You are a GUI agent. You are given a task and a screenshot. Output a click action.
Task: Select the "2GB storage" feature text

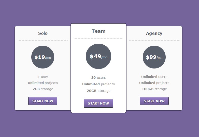click(x=43, y=89)
